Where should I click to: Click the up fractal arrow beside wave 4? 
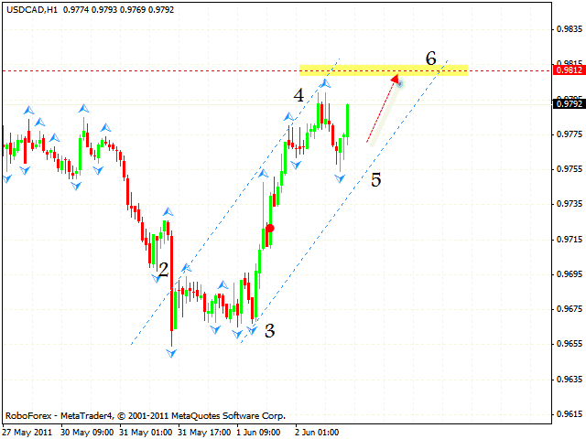(x=324, y=85)
